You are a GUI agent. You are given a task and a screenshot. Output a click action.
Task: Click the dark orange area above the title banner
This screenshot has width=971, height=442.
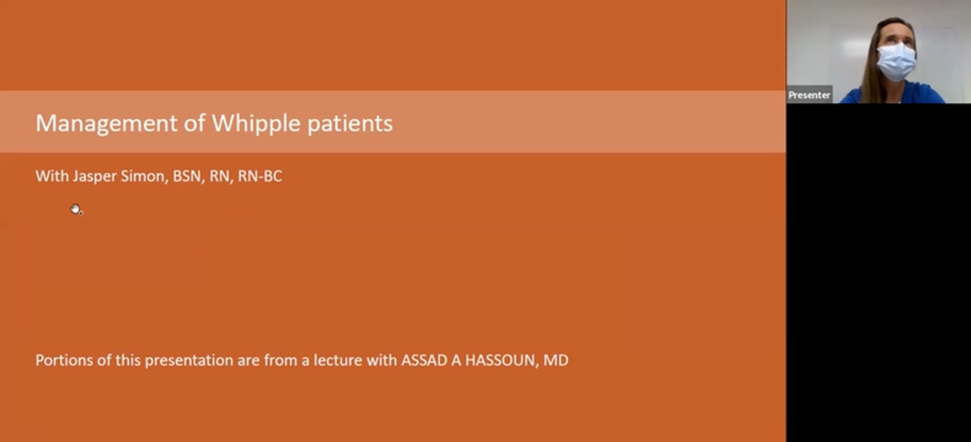pyautogui.click(x=393, y=45)
